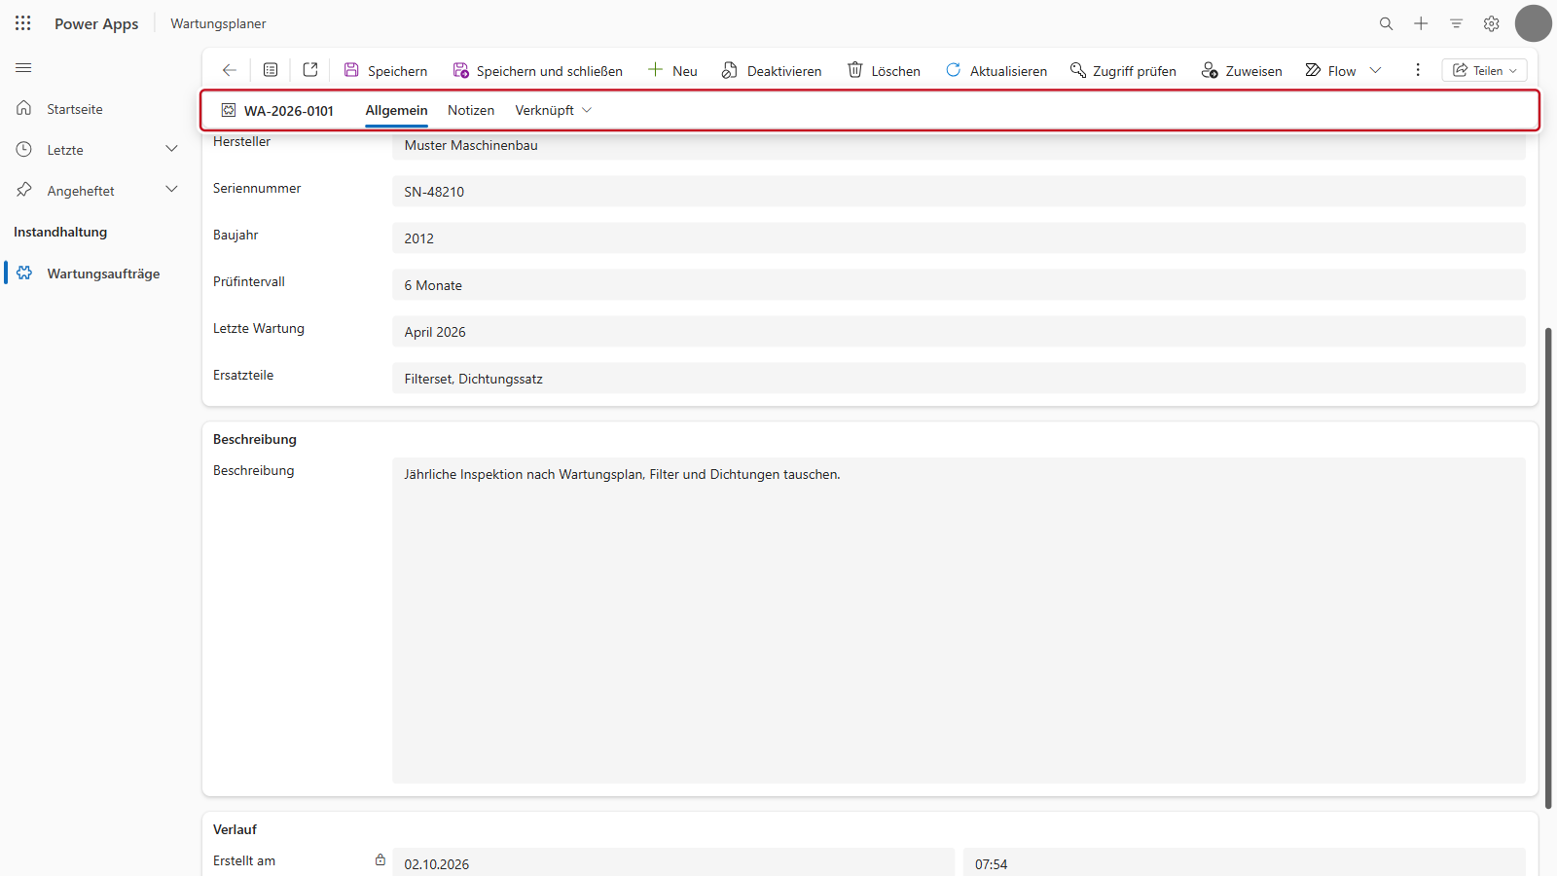Expand the Angeheftet pinned list

(97, 191)
